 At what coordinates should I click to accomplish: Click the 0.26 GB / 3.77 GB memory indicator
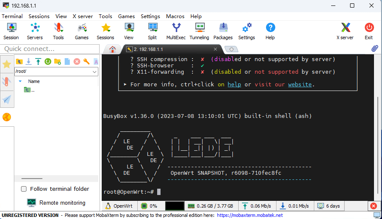211,206
